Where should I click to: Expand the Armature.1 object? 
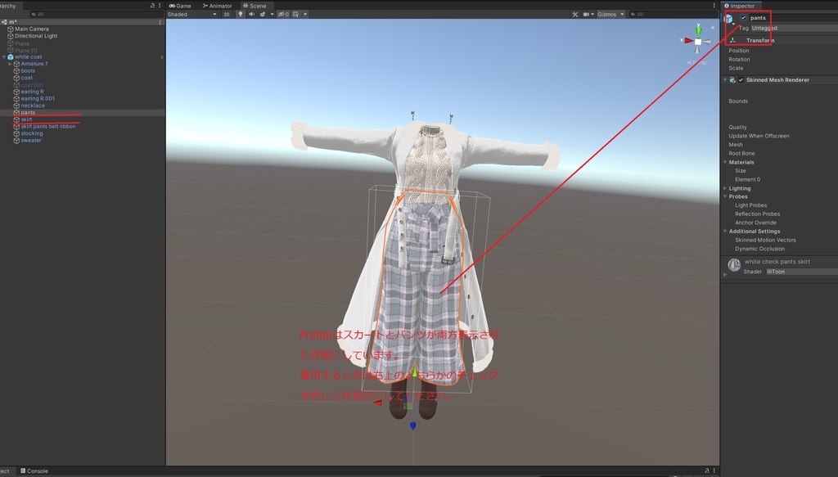tap(10, 64)
